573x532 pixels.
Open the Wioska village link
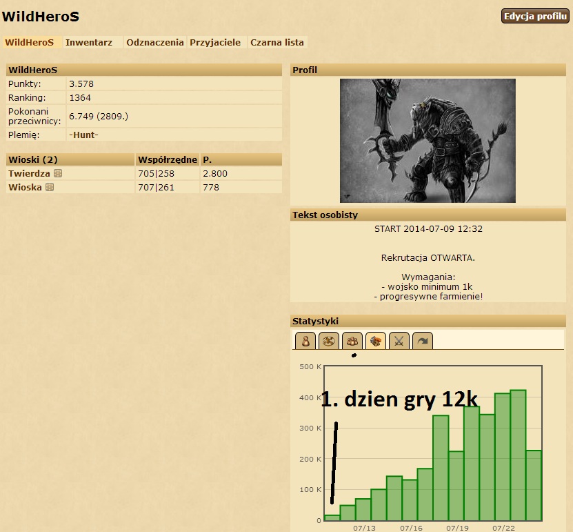(25, 187)
